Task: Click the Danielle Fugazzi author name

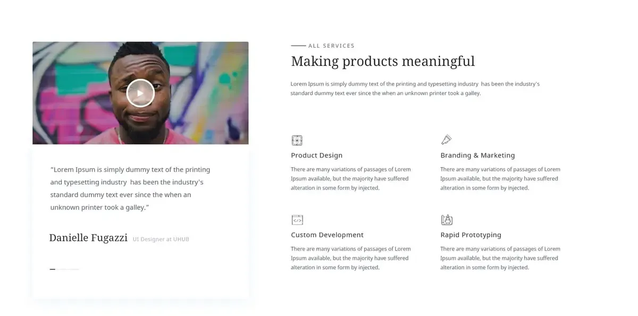Action: tap(88, 238)
